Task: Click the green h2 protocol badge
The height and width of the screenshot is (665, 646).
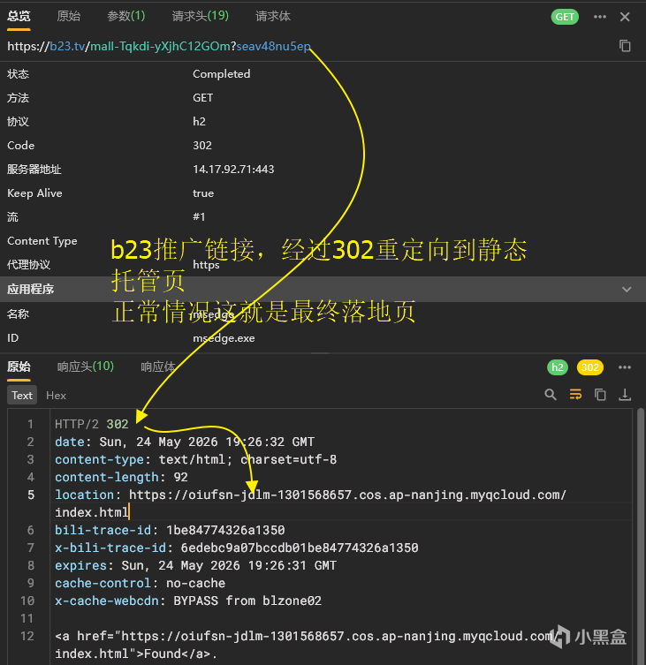Action: (x=558, y=367)
